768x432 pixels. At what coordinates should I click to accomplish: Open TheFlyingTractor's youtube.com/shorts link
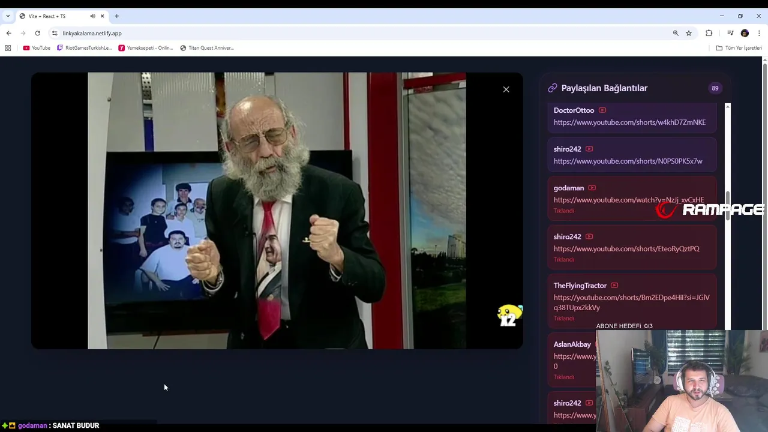pos(631,302)
